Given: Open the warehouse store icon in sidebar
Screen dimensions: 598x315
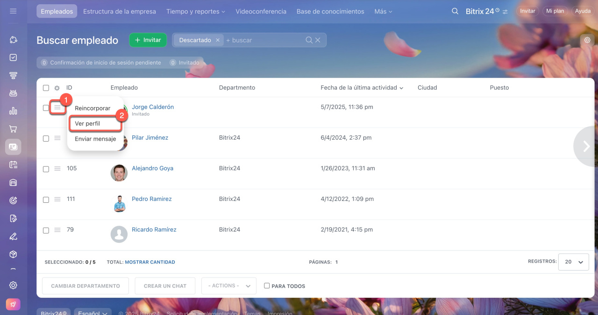Looking at the screenshot, I should point(13,182).
